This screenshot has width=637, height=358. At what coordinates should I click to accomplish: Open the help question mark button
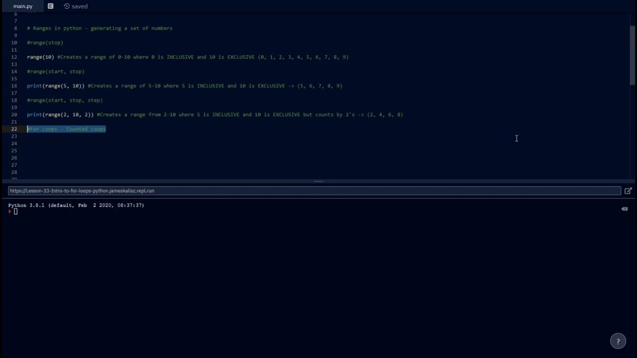(618, 341)
